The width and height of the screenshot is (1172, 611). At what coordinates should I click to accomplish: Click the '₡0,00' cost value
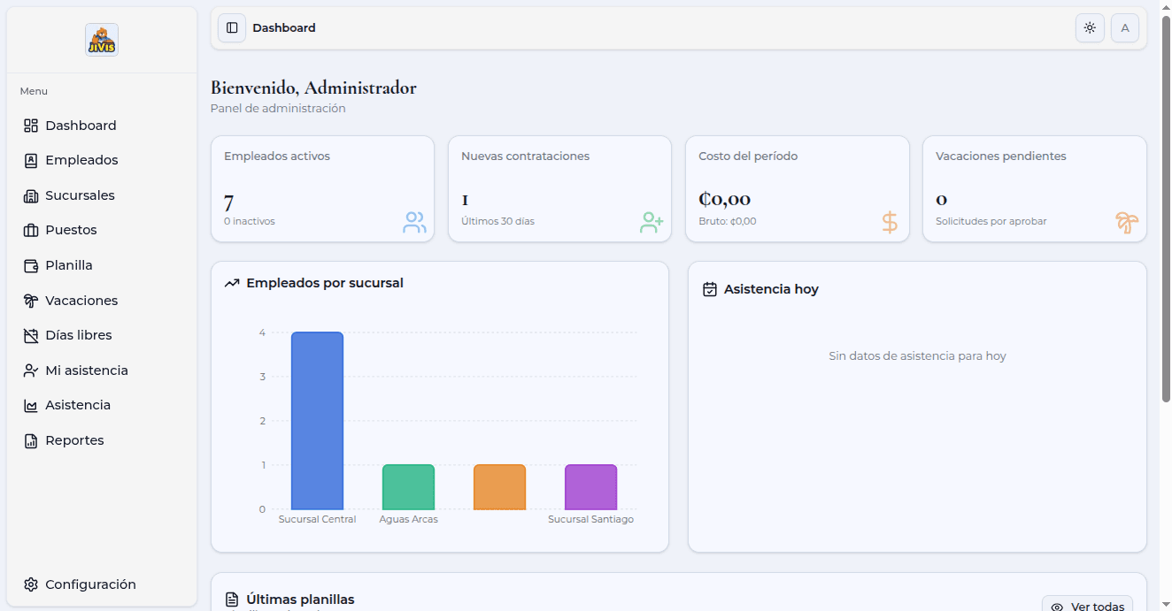(x=724, y=200)
